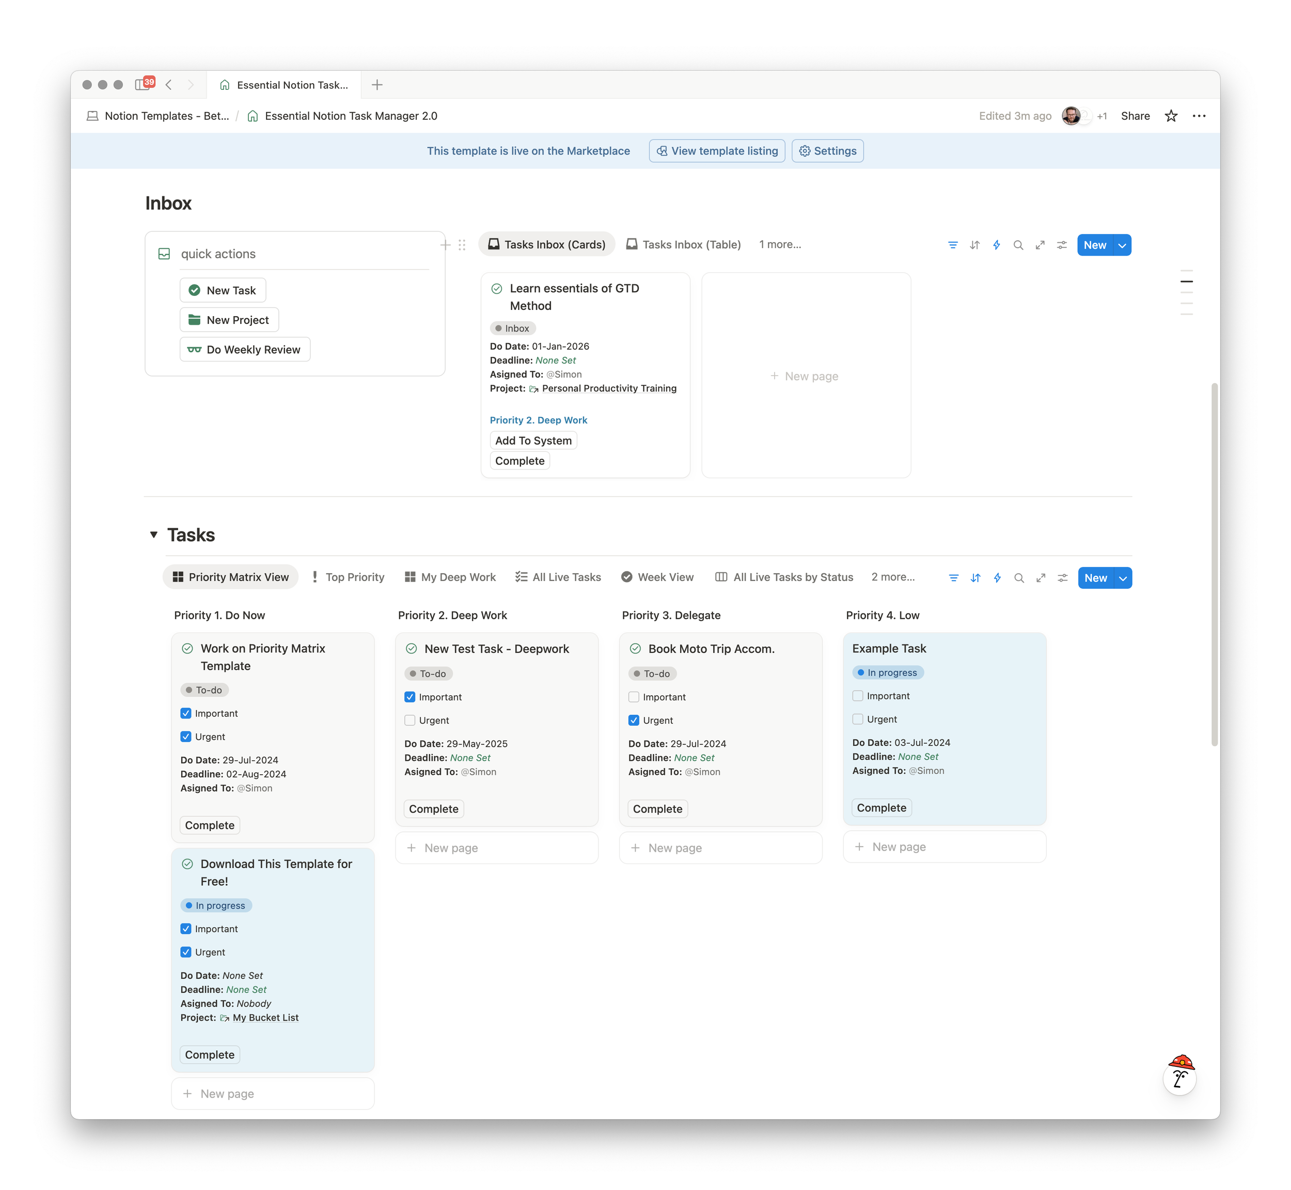Open automations lightning icon in Inbox toolbar
The height and width of the screenshot is (1190, 1291).
[996, 245]
